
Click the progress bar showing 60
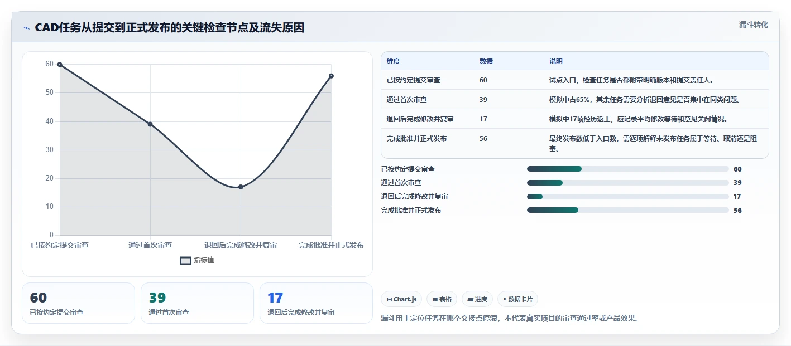pyautogui.click(x=628, y=169)
